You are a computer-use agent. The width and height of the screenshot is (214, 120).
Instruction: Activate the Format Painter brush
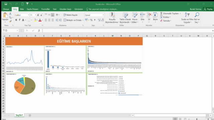pos(10,21)
